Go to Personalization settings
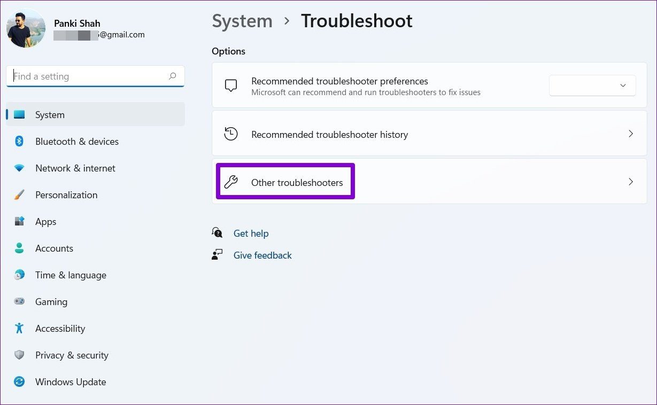Viewport: 657px width, 405px height. pos(95,195)
